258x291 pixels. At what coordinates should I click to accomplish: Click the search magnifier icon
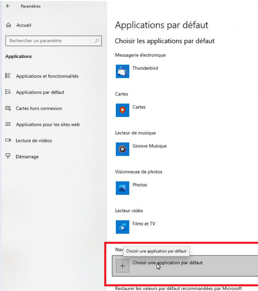pyautogui.click(x=97, y=41)
